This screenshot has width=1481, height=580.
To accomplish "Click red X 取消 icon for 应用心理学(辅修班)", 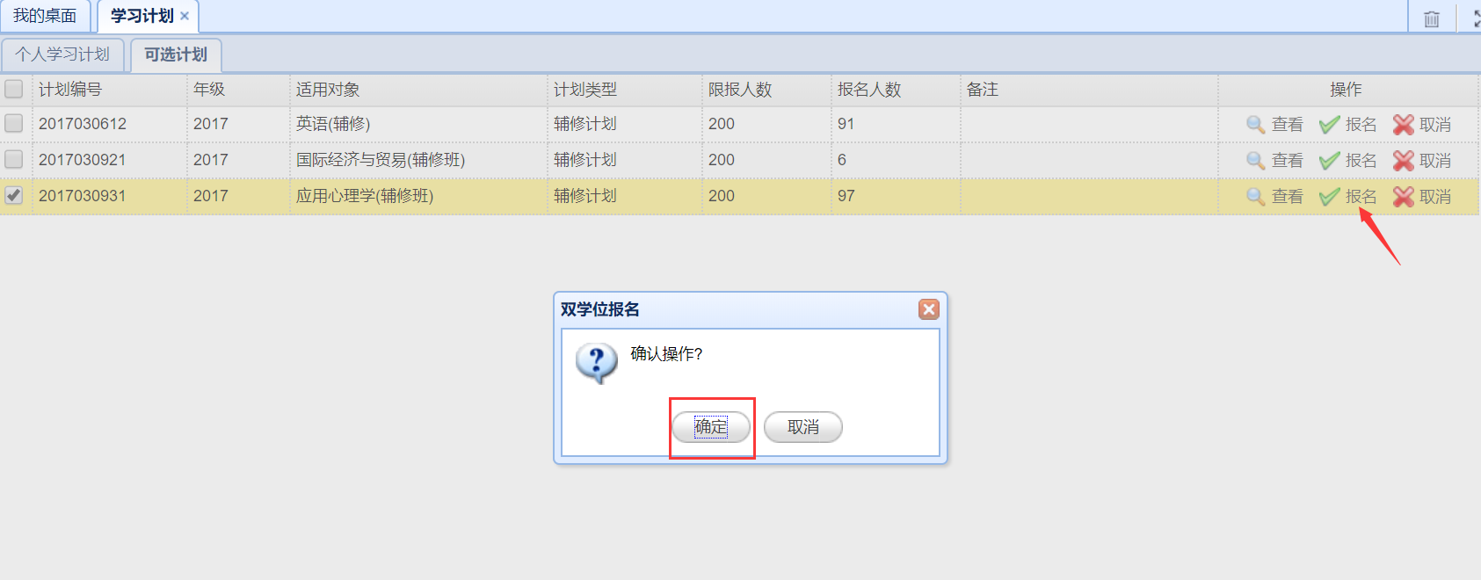I will [x=1404, y=197].
